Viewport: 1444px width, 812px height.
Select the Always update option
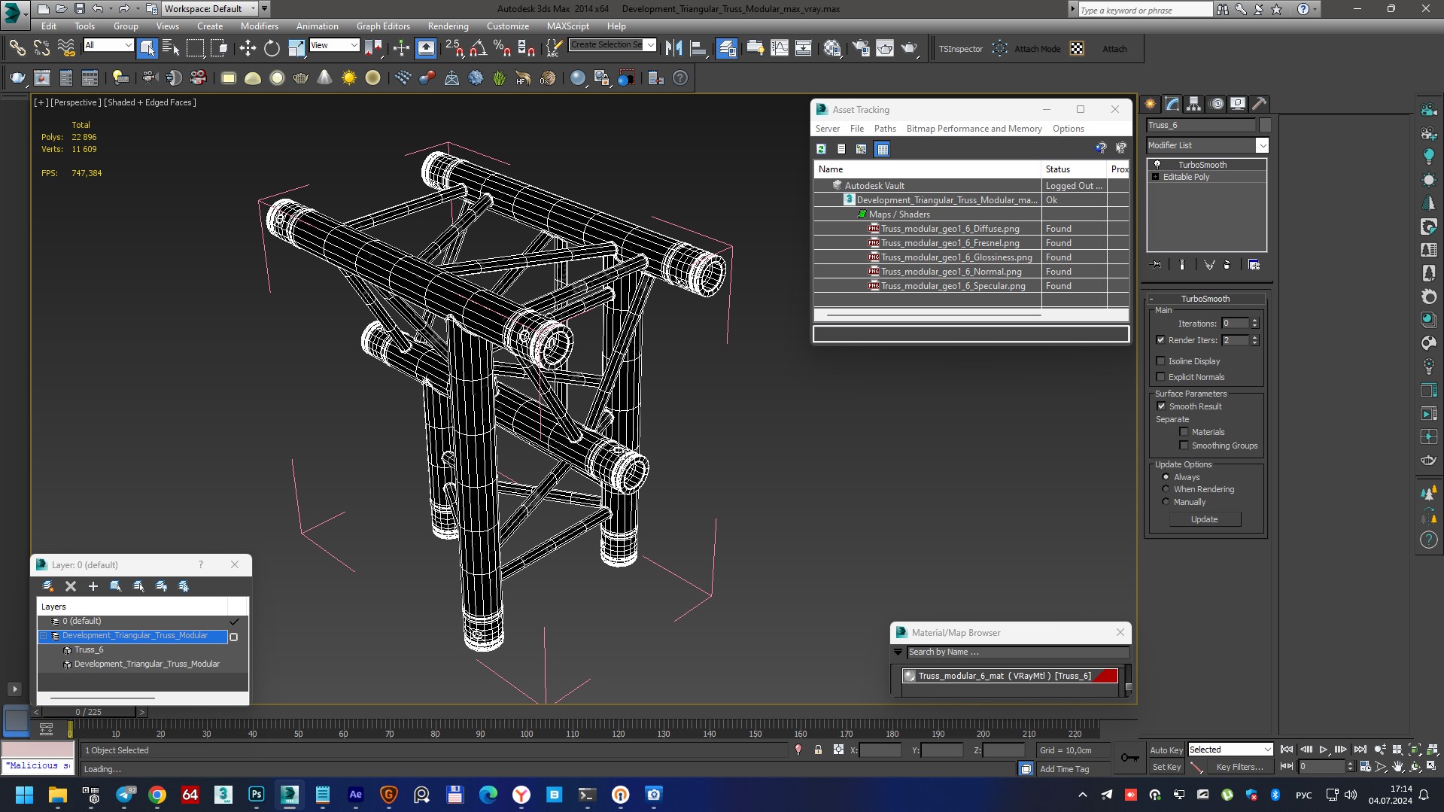point(1166,477)
